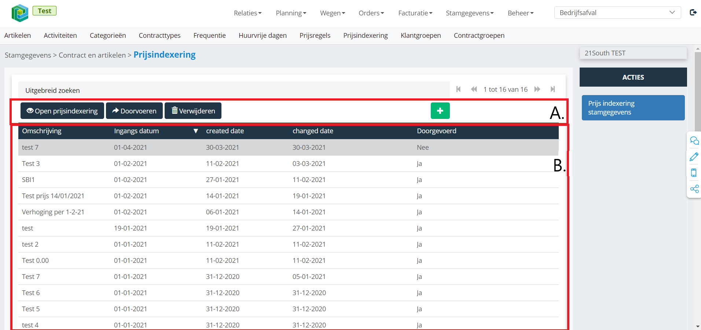Switch to the Artikelen tab
The image size is (701, 330).
point(18,35)
